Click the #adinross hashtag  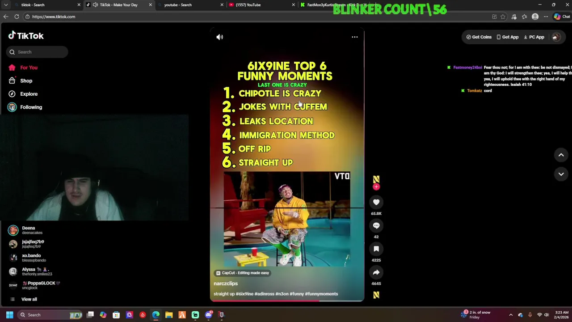coord(265,294)
